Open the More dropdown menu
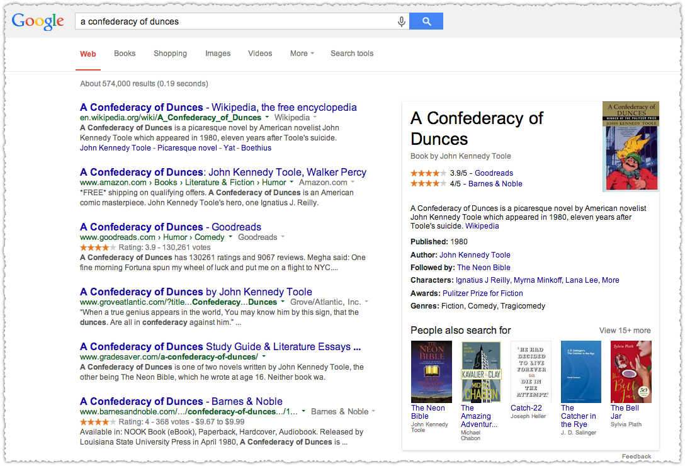 click(302, 54)
